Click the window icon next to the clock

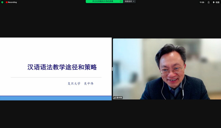tap(209, 2)
